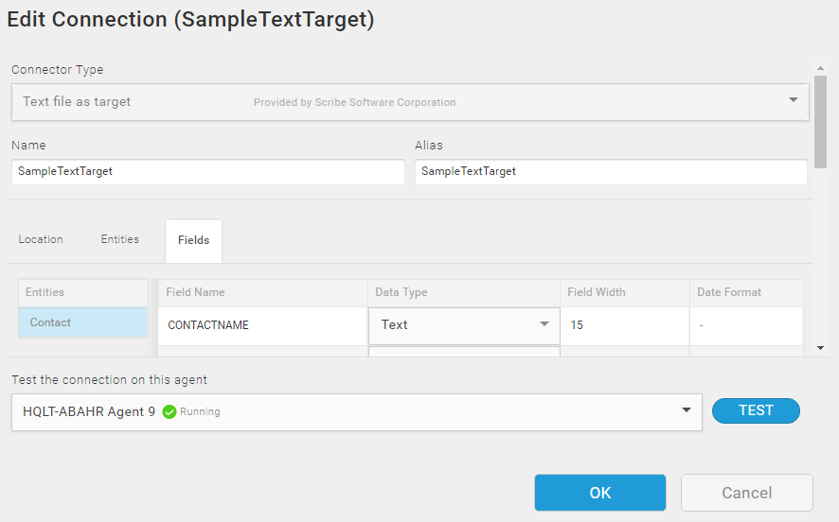Select the Contact entity in the list
839x522 pixels.
point(83,322)
